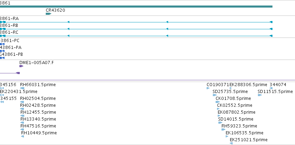Image resolution: width=295 pixels, height=145 pixels.
Task: Click the 43861-PA protein glyph
Action: 2,51
